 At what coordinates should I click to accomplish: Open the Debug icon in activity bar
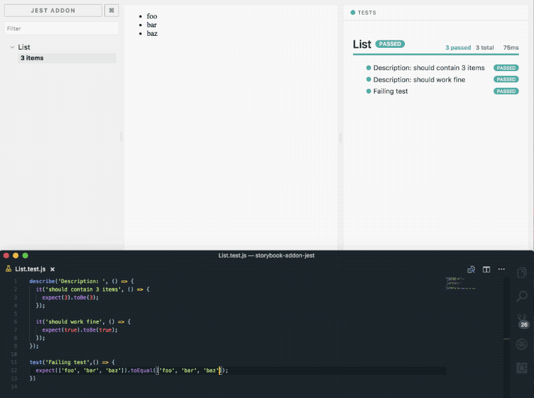[522, 344]
